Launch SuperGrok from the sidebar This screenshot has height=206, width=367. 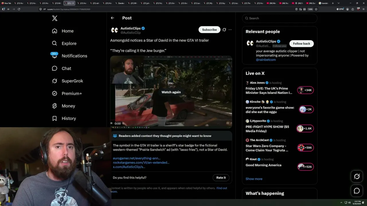pos(67,81)
